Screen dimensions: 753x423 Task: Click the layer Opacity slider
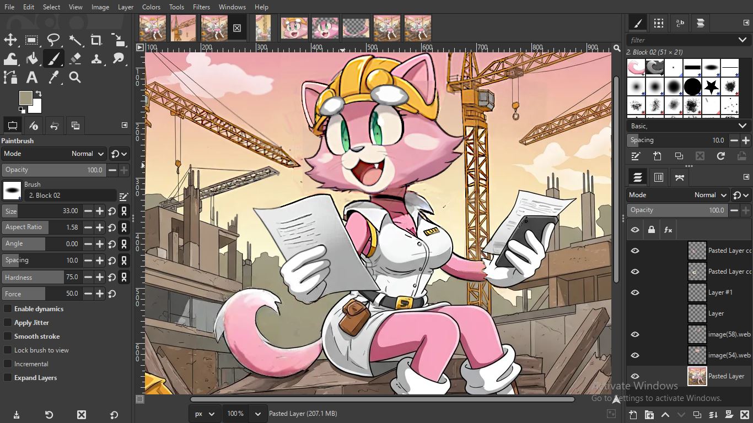[677, 210]
